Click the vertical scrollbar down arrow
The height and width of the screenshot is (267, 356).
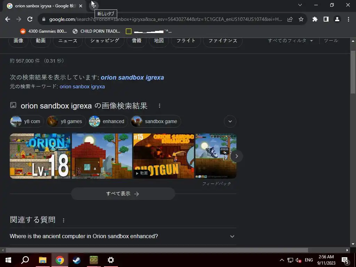(353, 244)
